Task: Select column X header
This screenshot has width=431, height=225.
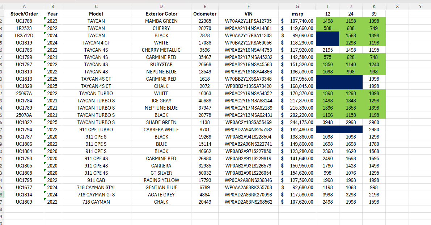Action: click(397, 6)
